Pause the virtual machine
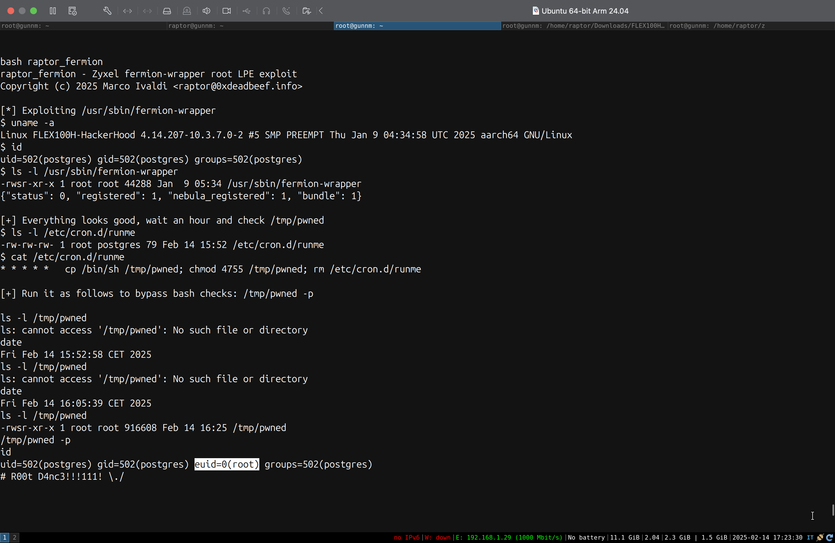 [x=53, y=11]
